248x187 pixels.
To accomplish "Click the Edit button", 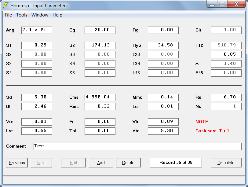I will point(73,163).
